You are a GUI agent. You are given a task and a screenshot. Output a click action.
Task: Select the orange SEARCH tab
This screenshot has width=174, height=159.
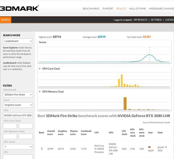click(x=5, y=20)
